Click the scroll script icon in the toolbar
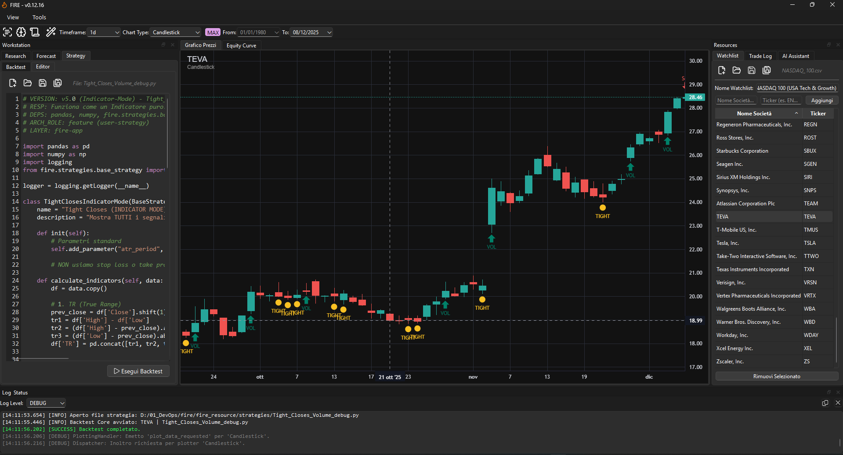The height and width of the screenshot is (455, 843). [35, 32]
